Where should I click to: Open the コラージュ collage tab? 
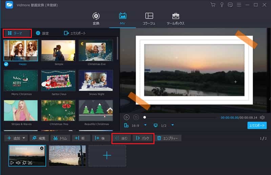click(x=149, y=19)
